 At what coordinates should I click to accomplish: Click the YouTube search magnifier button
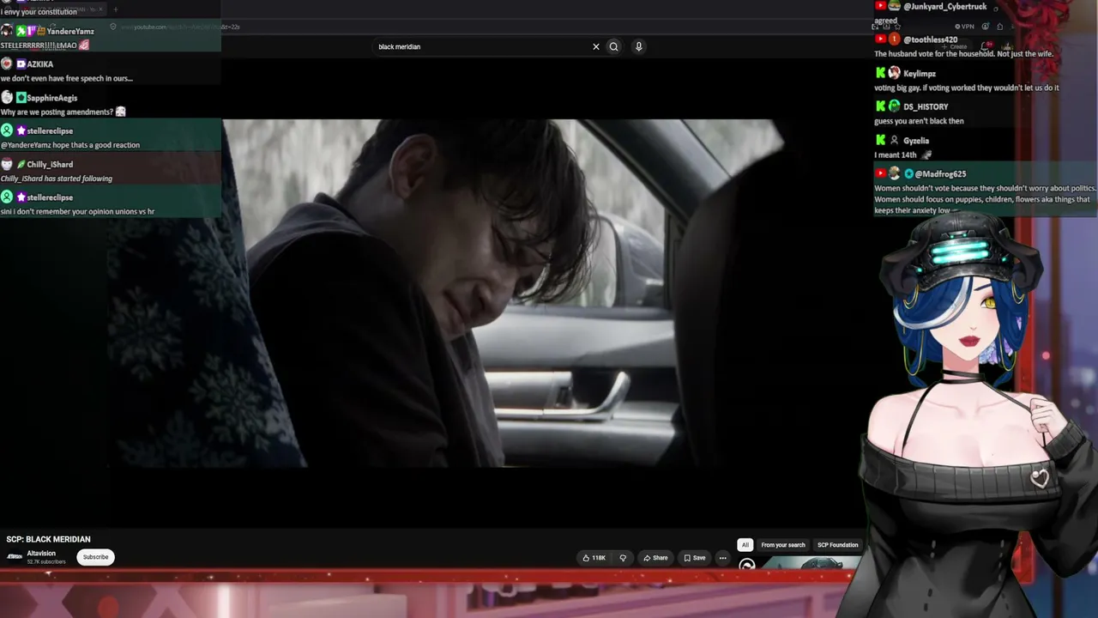(613, 47)
